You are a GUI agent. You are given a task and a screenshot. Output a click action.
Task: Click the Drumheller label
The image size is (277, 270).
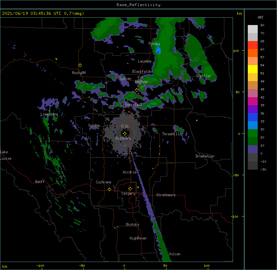tap(205, 156)
